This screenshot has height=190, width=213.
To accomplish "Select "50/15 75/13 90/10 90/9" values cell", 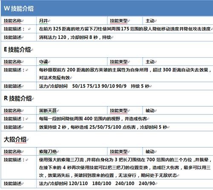I will coord(125,86).
